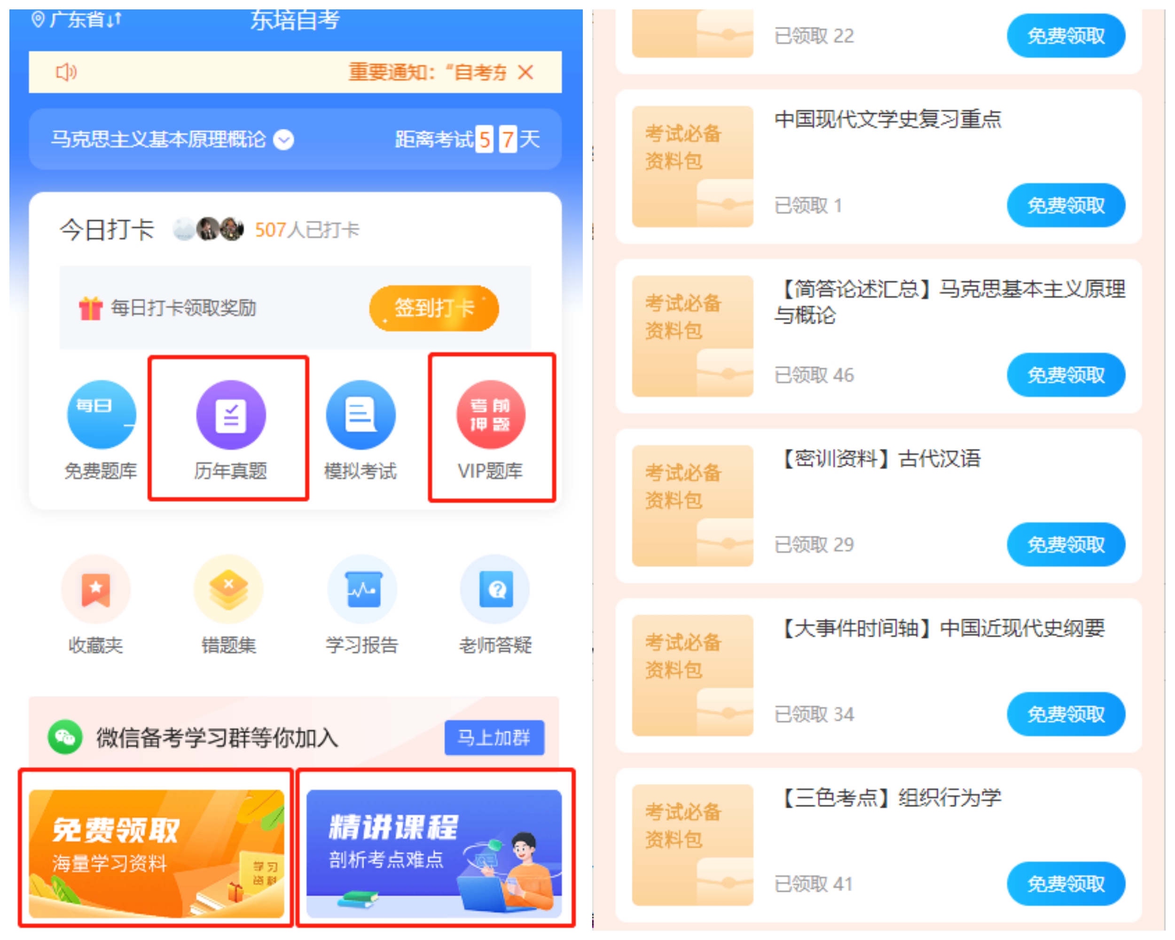The image size is (1175, 940).
Task: Expand the 马克思主义基本原理概论 subject dropdown
Action: point(283,140)
